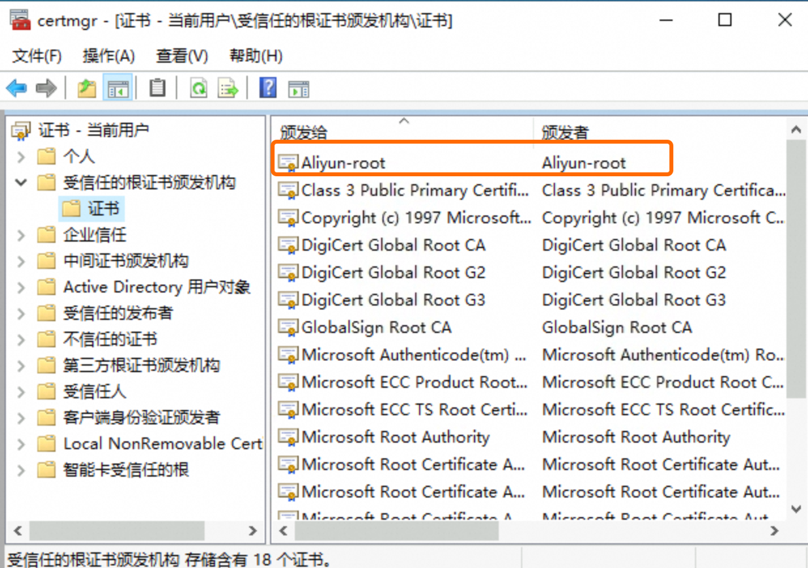Viewport: 808px width, 568px height.
Task: Click certificate icon of Class 3 Public Primary row
Action: tap(288, 191)
